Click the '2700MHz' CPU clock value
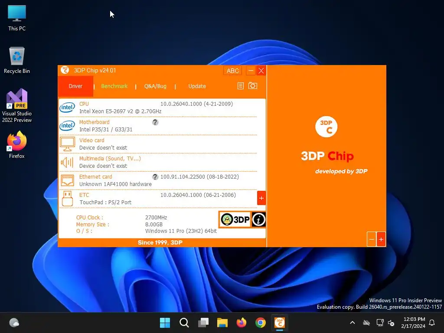This screenshot has width=444, height=333. 156,218
